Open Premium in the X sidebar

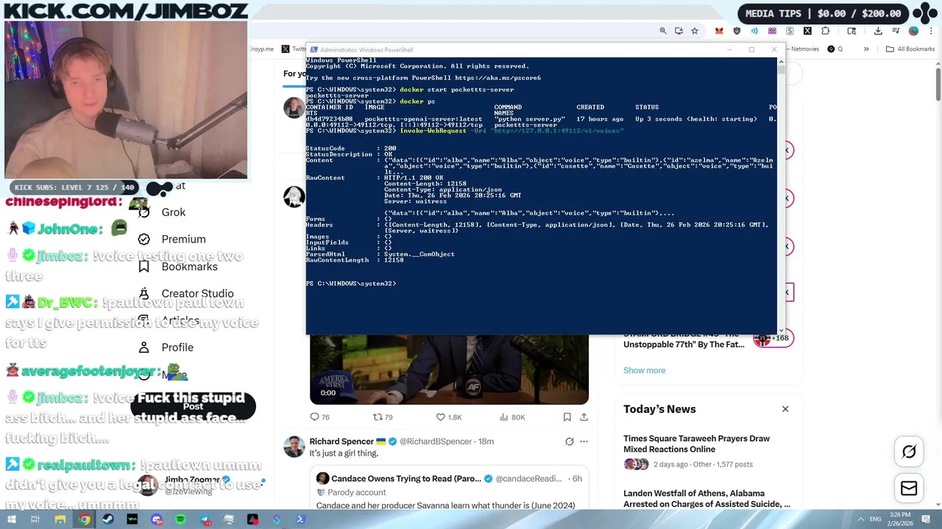pyautogui.click(x=183, y=240)
